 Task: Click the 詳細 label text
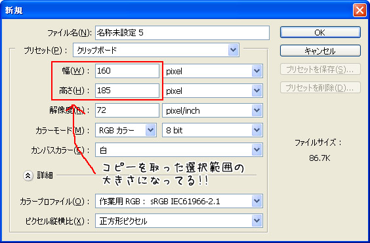tap(45, 175)
